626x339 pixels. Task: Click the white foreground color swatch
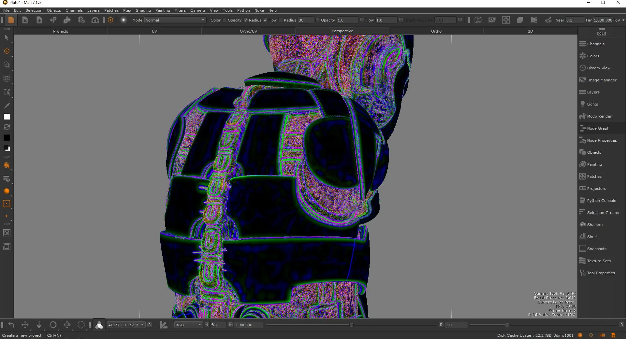tap(7, 117)
